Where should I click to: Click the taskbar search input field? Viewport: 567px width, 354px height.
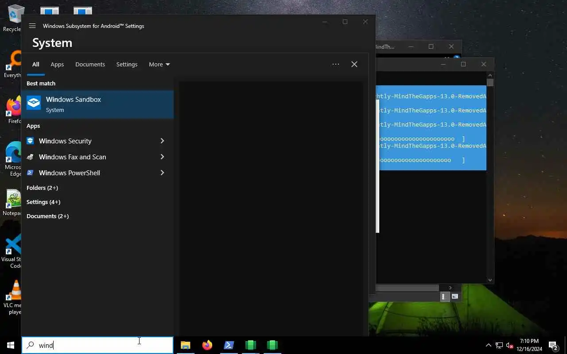[97, 345]
